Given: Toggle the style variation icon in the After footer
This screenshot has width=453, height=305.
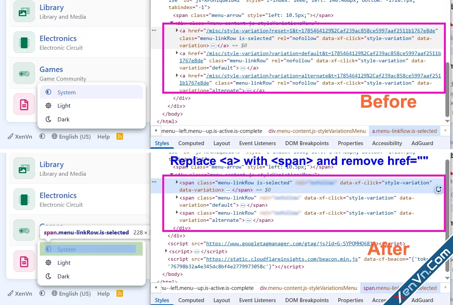Looking at the screenshot, I should (42, 293).
